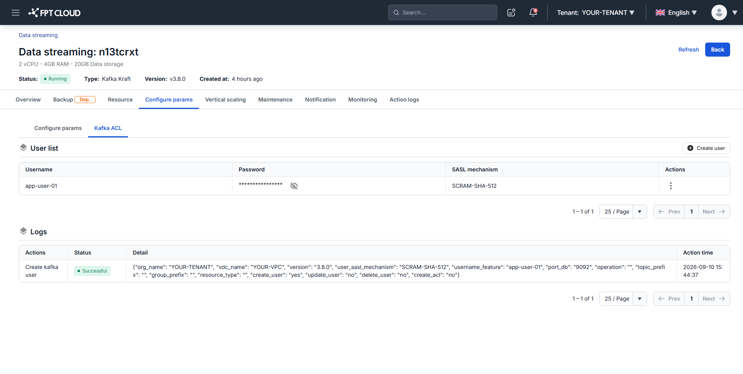Image resolution: width=743 pixels, height=374 pixels.
Task: Click the FPT Cloud logo
Action: pos(55,12)
